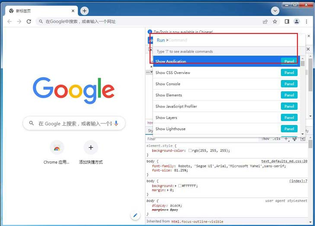315x226 pixels.
Task: Close the 新标签页 tab
Action: click(73, 11)
